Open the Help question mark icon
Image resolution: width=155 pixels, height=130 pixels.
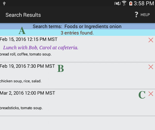(x=136, y=15)
